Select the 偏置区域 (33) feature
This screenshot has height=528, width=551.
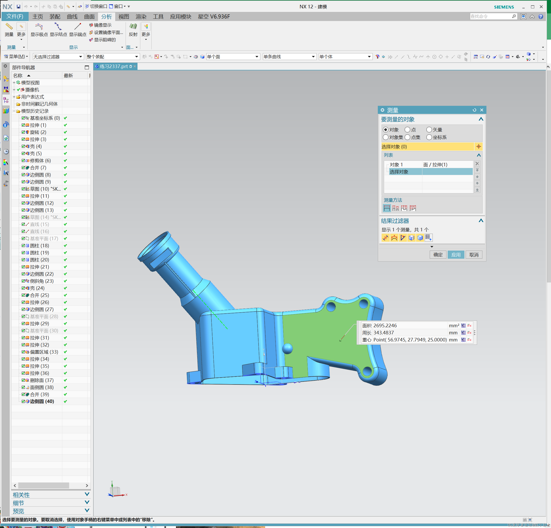(x=44, y=352)
